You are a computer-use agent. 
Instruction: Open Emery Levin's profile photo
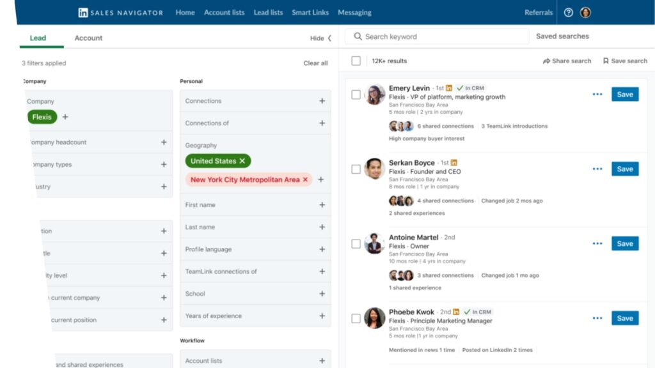tap(374, 95)
